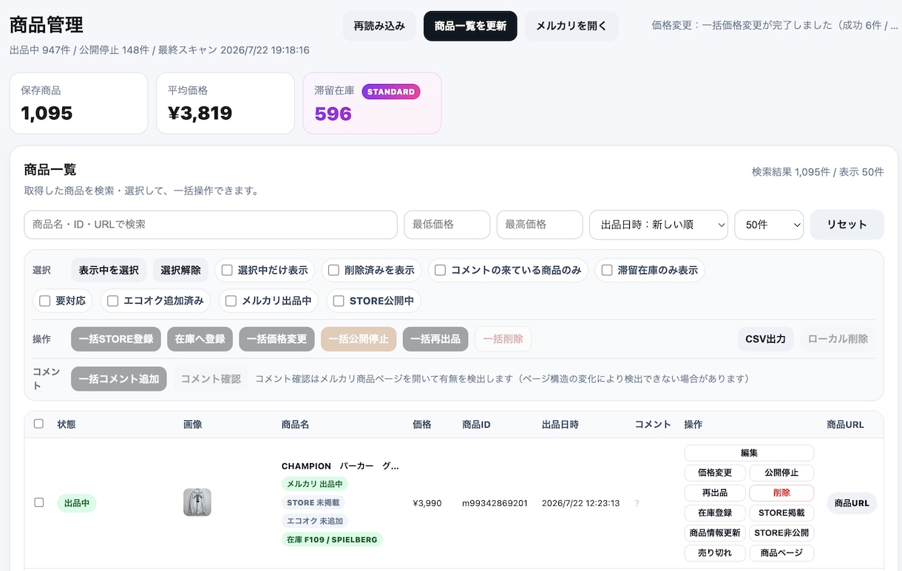Click 一括STORE登録 button

(x=116, y=339)
